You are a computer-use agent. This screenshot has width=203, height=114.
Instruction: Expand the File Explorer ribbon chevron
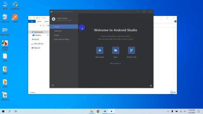[x=173, y=21]
